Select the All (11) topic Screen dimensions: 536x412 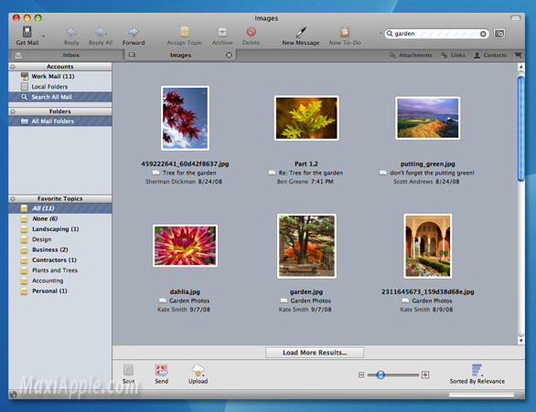tap(60, 208)
